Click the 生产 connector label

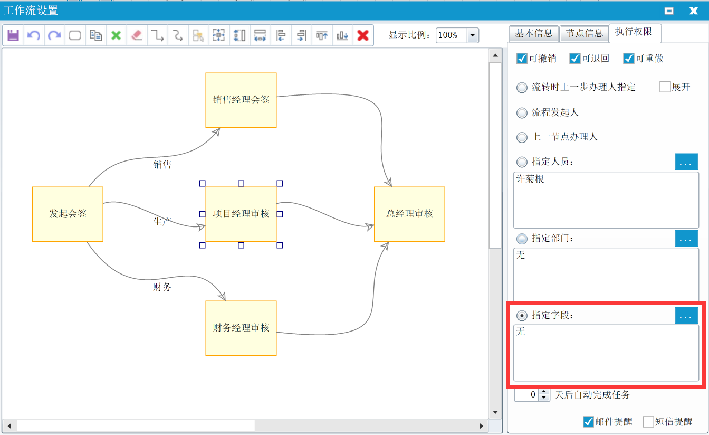[x=162, y=222]
